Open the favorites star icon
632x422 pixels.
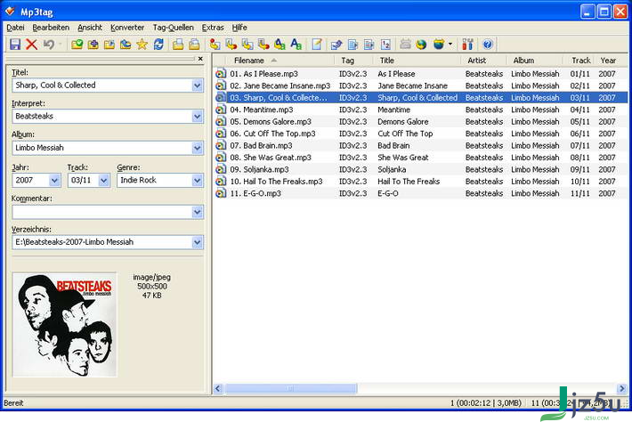click(x=142, y=45)
